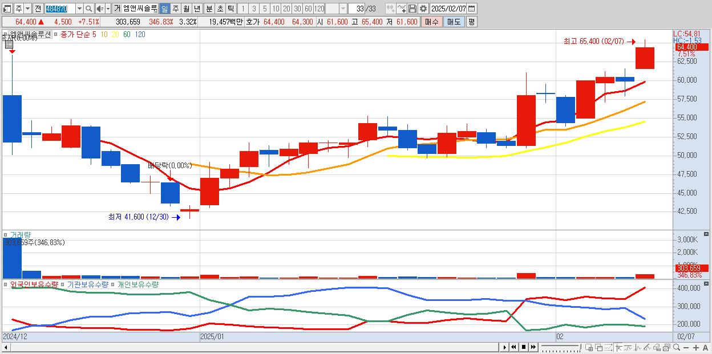Click the 거 button before stock name

(x=117, y=9)
